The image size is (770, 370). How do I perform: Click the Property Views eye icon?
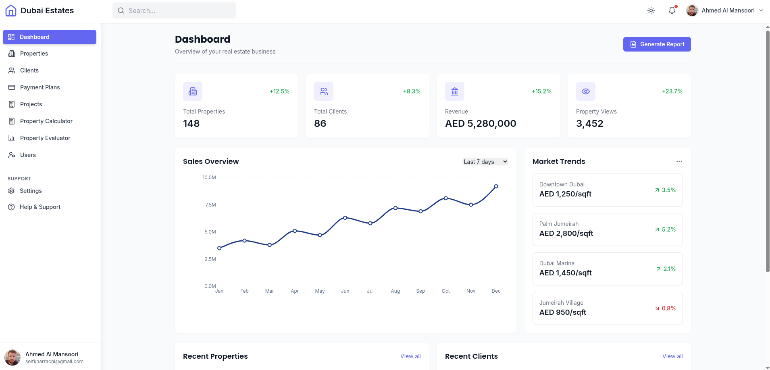coord(586,91)
